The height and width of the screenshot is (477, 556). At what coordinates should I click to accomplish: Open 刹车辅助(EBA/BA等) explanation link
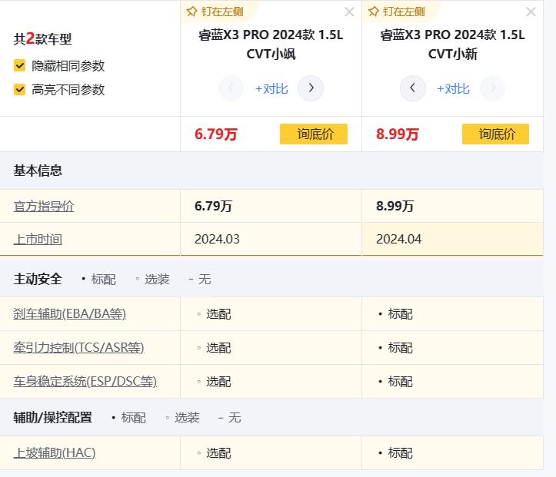coord(69,313)
